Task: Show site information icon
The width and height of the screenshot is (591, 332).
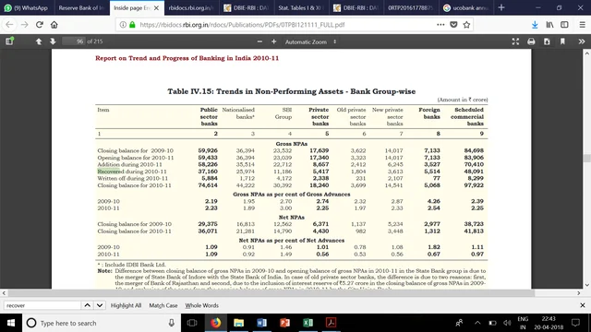Action: pos(123,25)
